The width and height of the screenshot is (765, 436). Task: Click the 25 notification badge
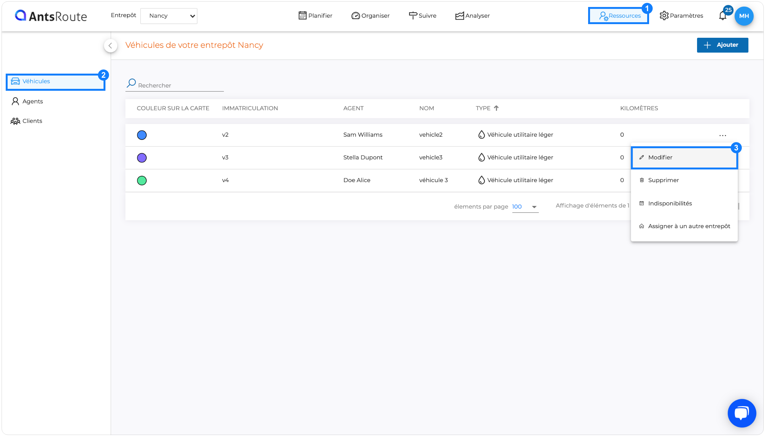coord(728,10)
